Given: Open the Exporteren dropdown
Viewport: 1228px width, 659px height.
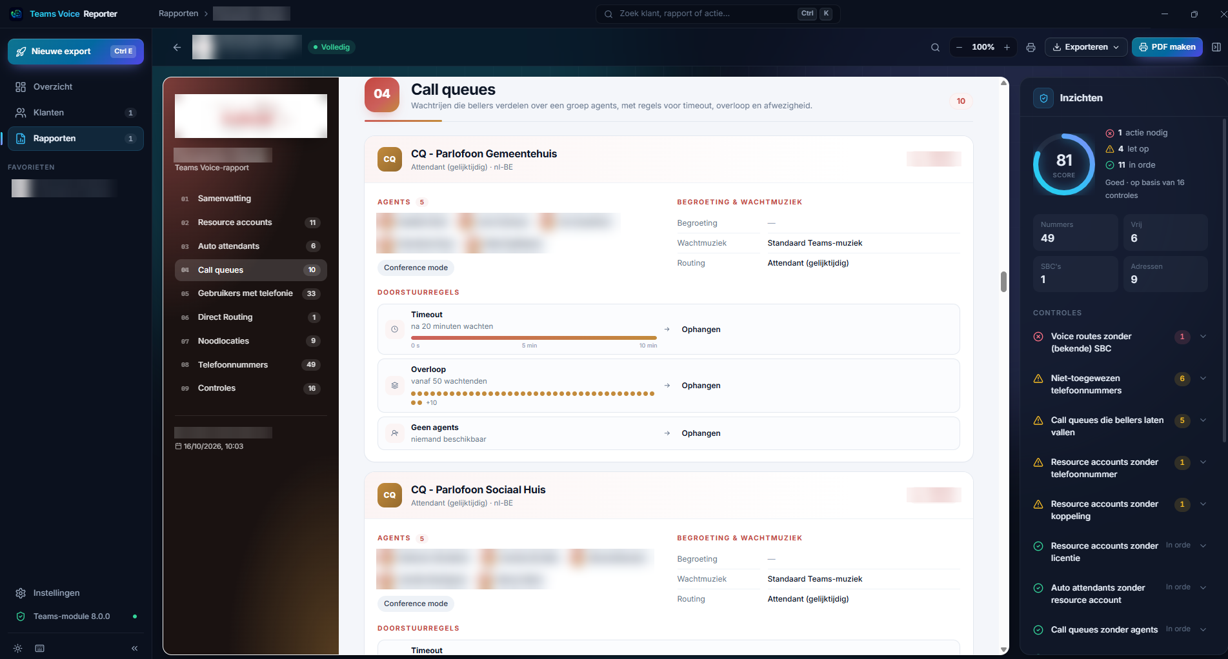Looking at the screenshot, I should (x=1086, y=47).
